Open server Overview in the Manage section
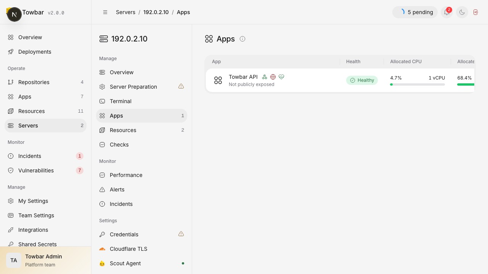 pos(141,72)
